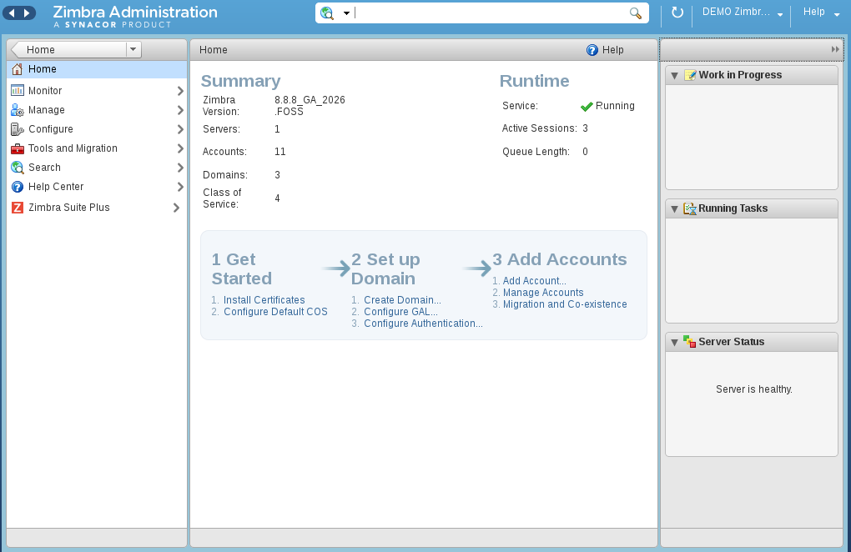Click the Zimbra Suite Plus Z icon

click(x=18, y=208)
